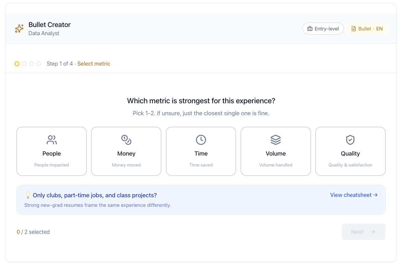Open the View cheatsheet link

(354, 195)
